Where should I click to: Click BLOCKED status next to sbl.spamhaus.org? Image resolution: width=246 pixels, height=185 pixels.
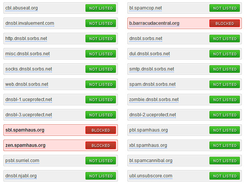tap(101, 130)
